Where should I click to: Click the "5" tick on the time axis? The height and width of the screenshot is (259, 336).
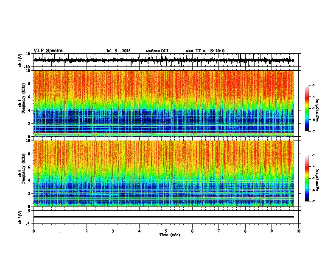[166, 231]
